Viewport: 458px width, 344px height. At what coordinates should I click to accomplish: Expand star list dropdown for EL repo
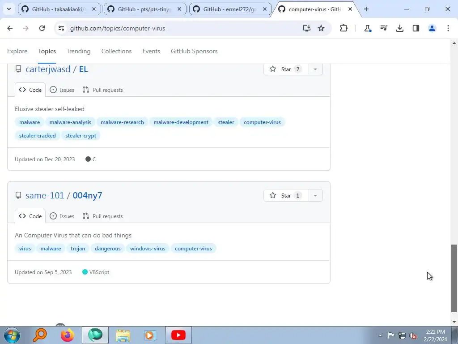click(315, 69)
